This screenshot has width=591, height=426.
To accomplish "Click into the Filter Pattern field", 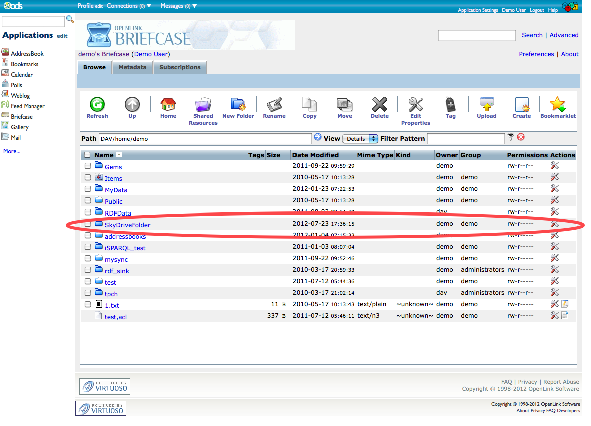I will (x=466, y=139).
